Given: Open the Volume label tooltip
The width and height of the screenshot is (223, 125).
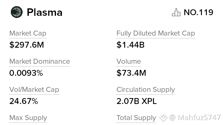Looking at the screenshot, I should pyautogui.click(x=129, y=62).
